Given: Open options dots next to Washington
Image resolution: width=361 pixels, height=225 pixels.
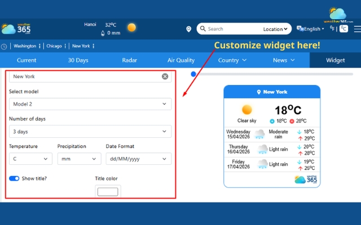Looking at the screenshot, I should click(x=39, y=46).
